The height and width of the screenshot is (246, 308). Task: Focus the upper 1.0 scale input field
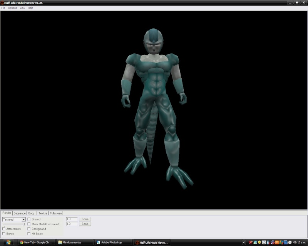coord(72,219)
